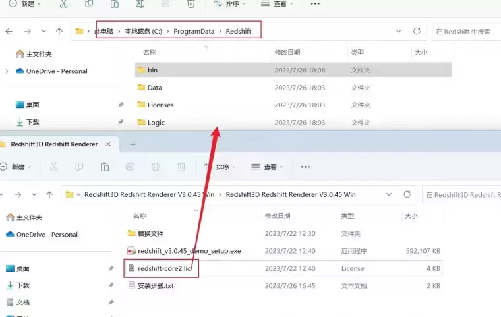The image size is (501, 317).
Task: Open the 查看 view dropdown in upper window
Action: pos(277,4)
